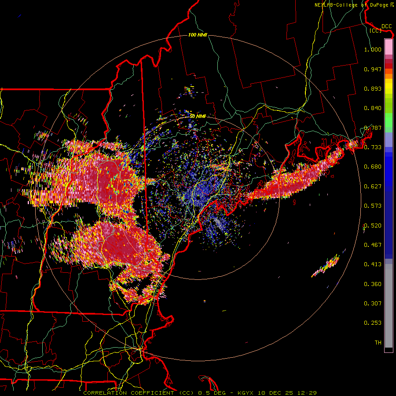Image resolution: width=396 pixels, height=396 pixels.
Task: Pick the light pink top color bar segment
Action: [389, 47]
